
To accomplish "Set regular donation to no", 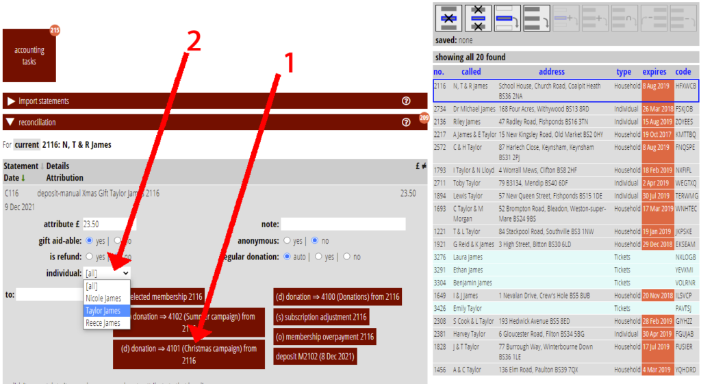I will coord(347,257).
